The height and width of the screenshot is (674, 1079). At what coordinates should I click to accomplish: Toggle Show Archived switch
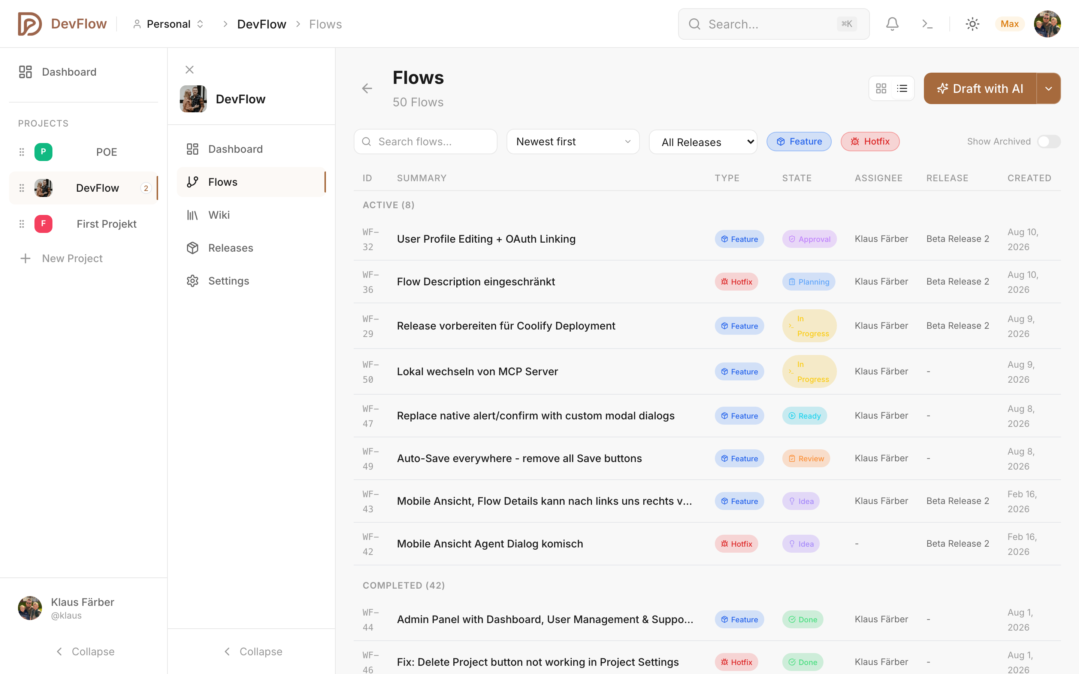1049,141
